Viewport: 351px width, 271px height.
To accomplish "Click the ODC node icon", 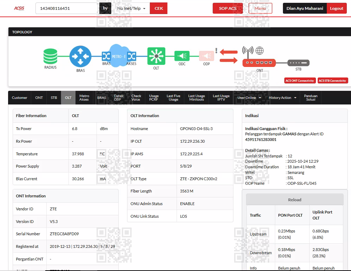I will click(182, 56).
